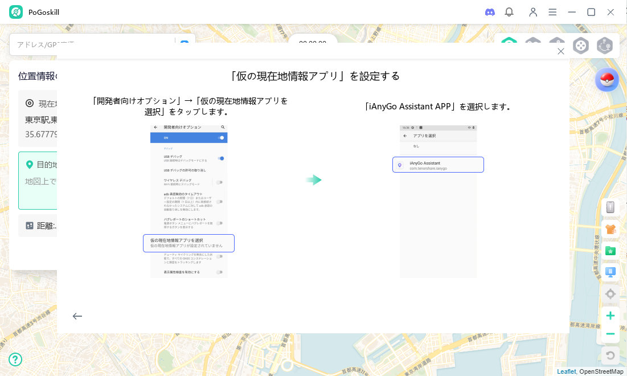Open the Discord community icon

pos(490,12)
